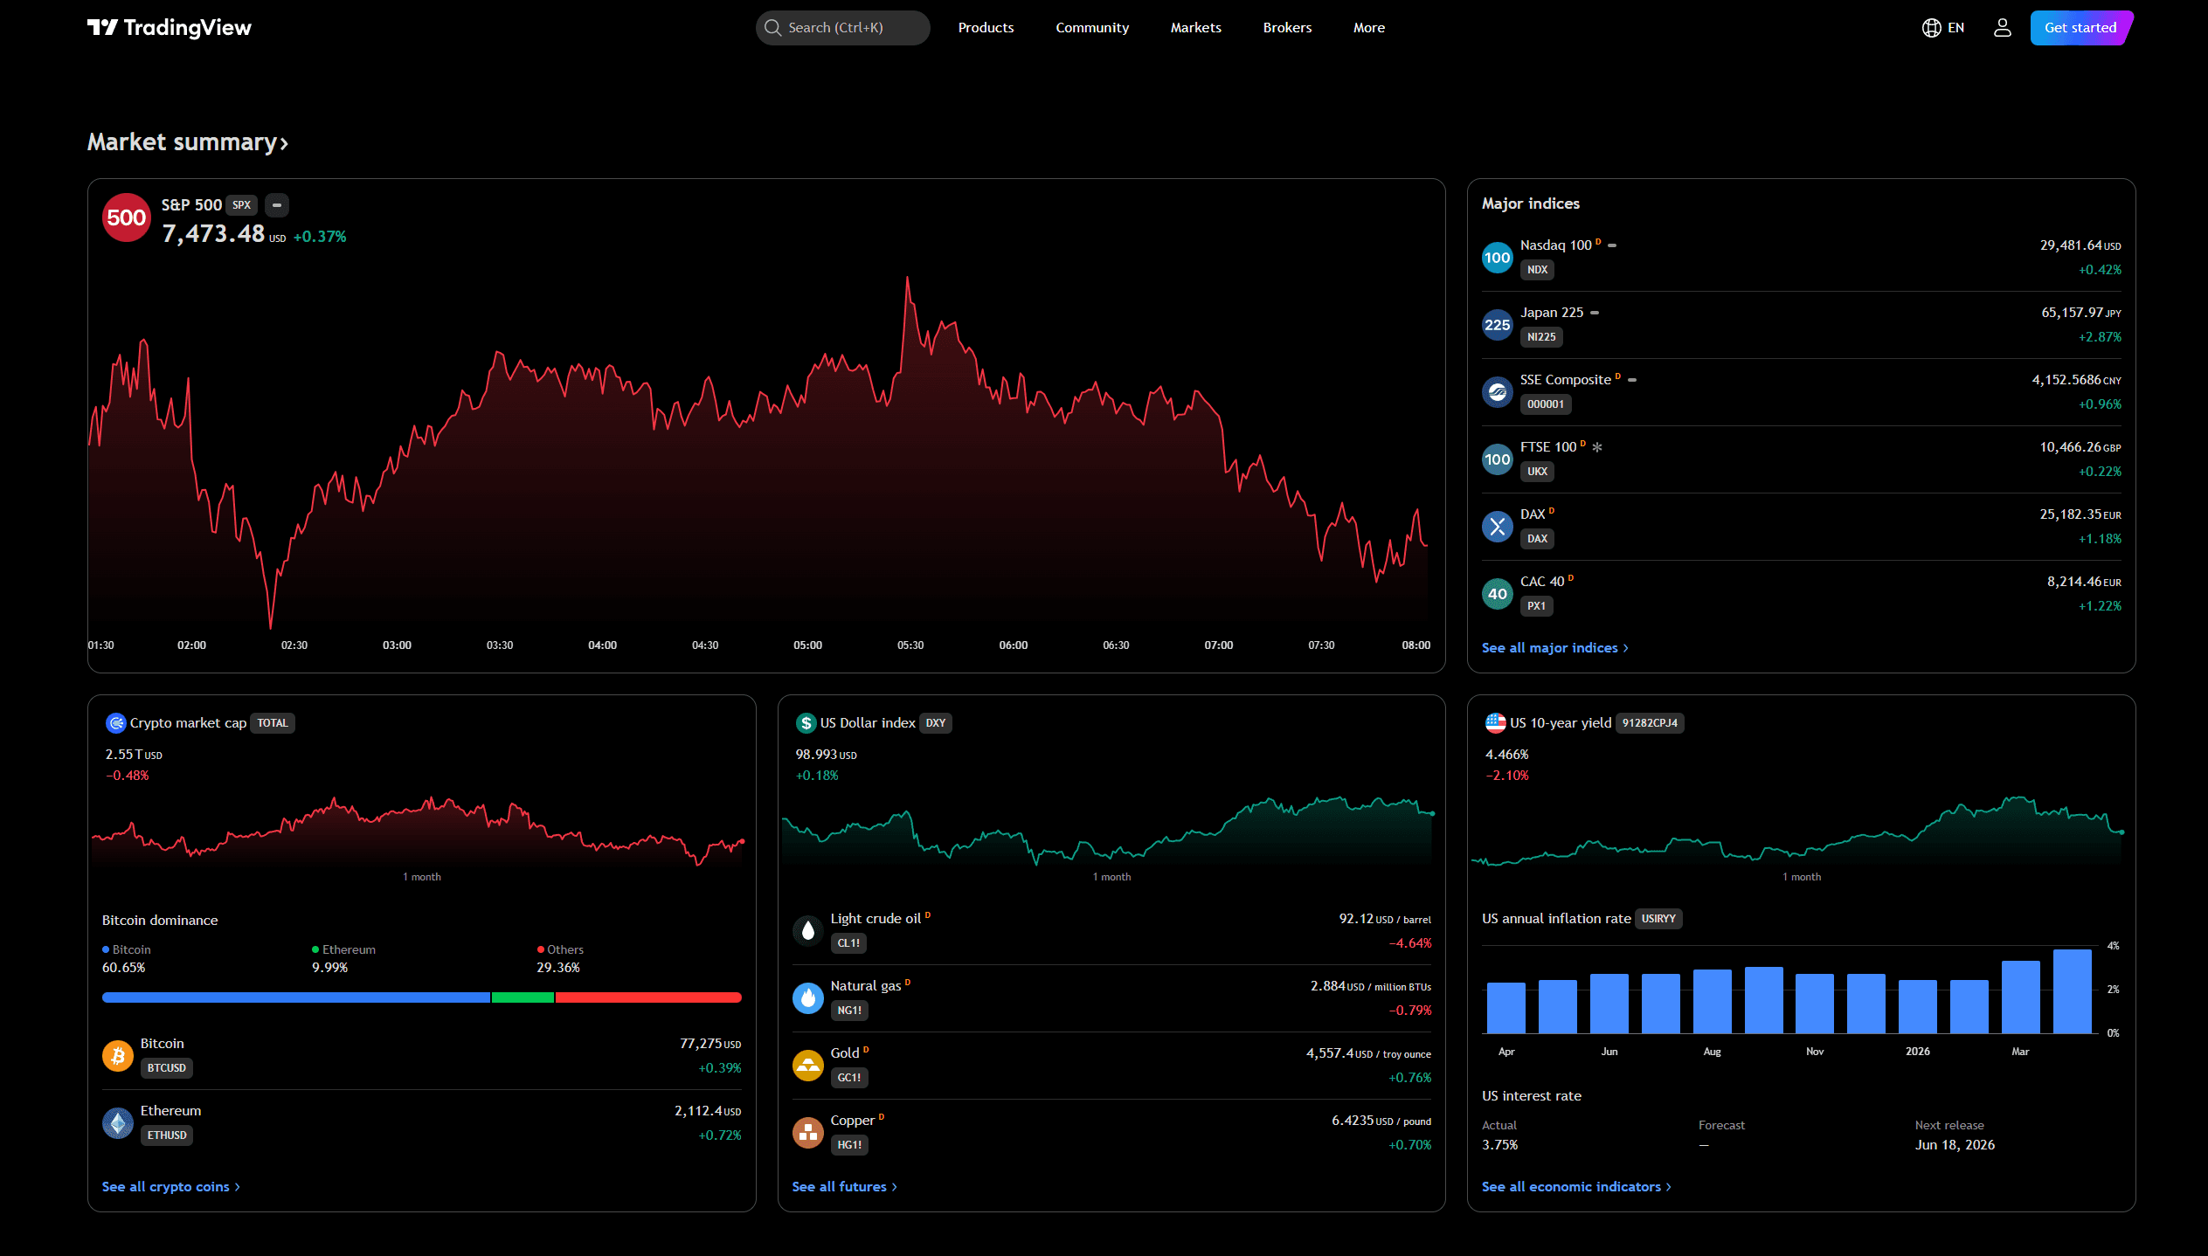Click the Crypto market cap icon
This screenshot has height=1256, width=2208.
point(115,723)
